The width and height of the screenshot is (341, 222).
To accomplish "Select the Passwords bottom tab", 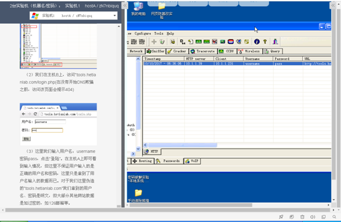I will point(169,161).
